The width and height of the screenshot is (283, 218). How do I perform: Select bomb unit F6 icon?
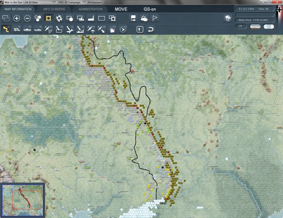59,29
